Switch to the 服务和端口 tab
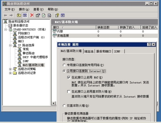This screenshot has width=161, height=123. (x=104, y=51)
